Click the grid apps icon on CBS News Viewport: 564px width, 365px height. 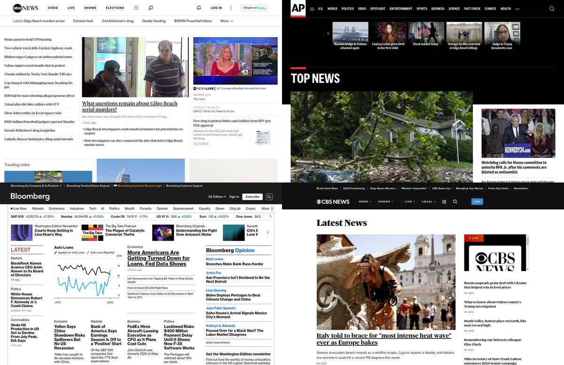tap(444, 201)
